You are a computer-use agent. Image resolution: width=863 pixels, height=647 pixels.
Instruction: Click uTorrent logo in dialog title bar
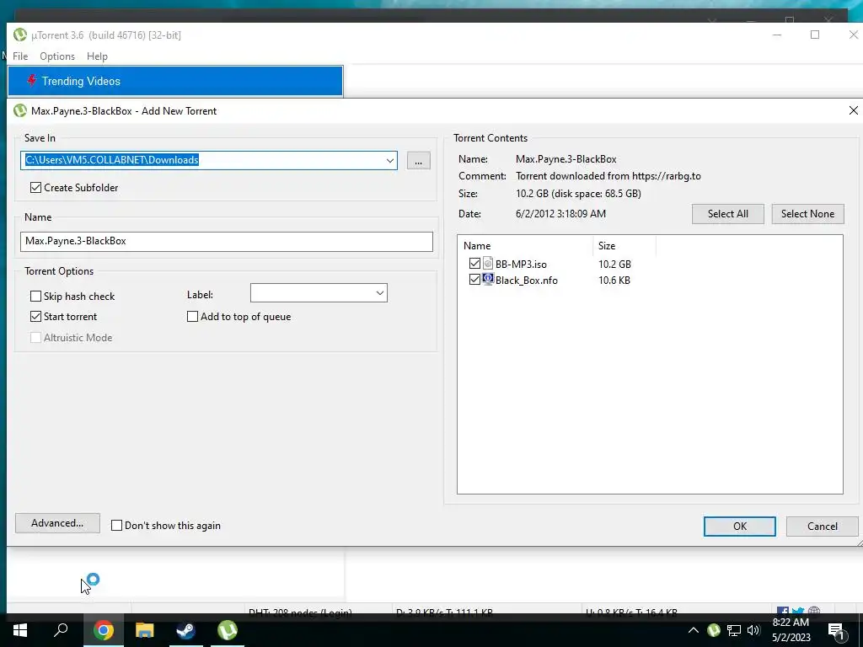(x=20, y=110)
